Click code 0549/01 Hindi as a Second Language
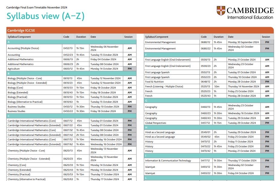This screenshot has width=279, height=181. point(206,133)
